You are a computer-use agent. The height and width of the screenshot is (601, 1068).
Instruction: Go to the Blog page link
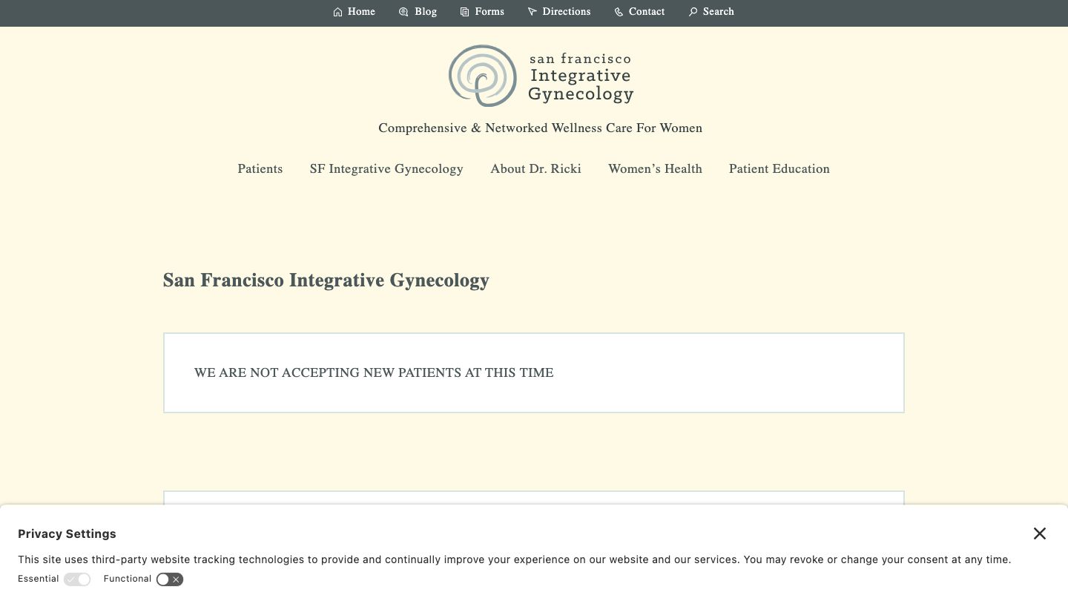(426, 12)
